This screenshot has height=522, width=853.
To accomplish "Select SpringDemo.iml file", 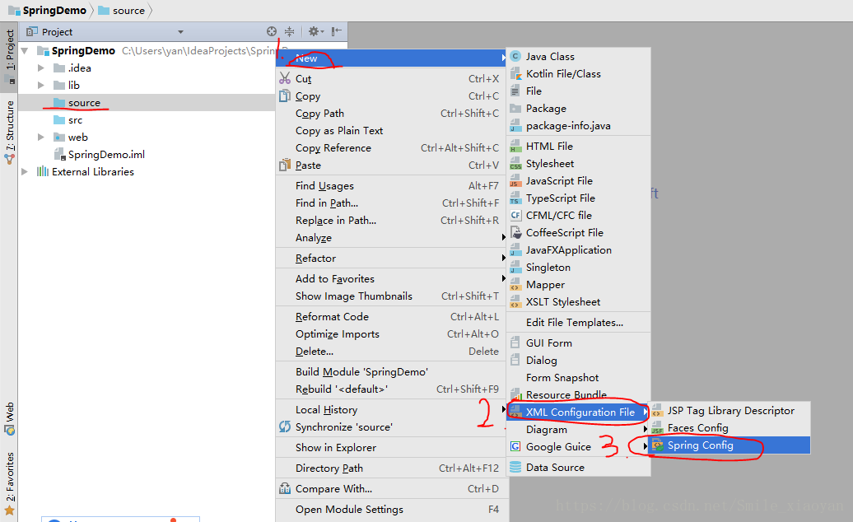I will [100, 155].
